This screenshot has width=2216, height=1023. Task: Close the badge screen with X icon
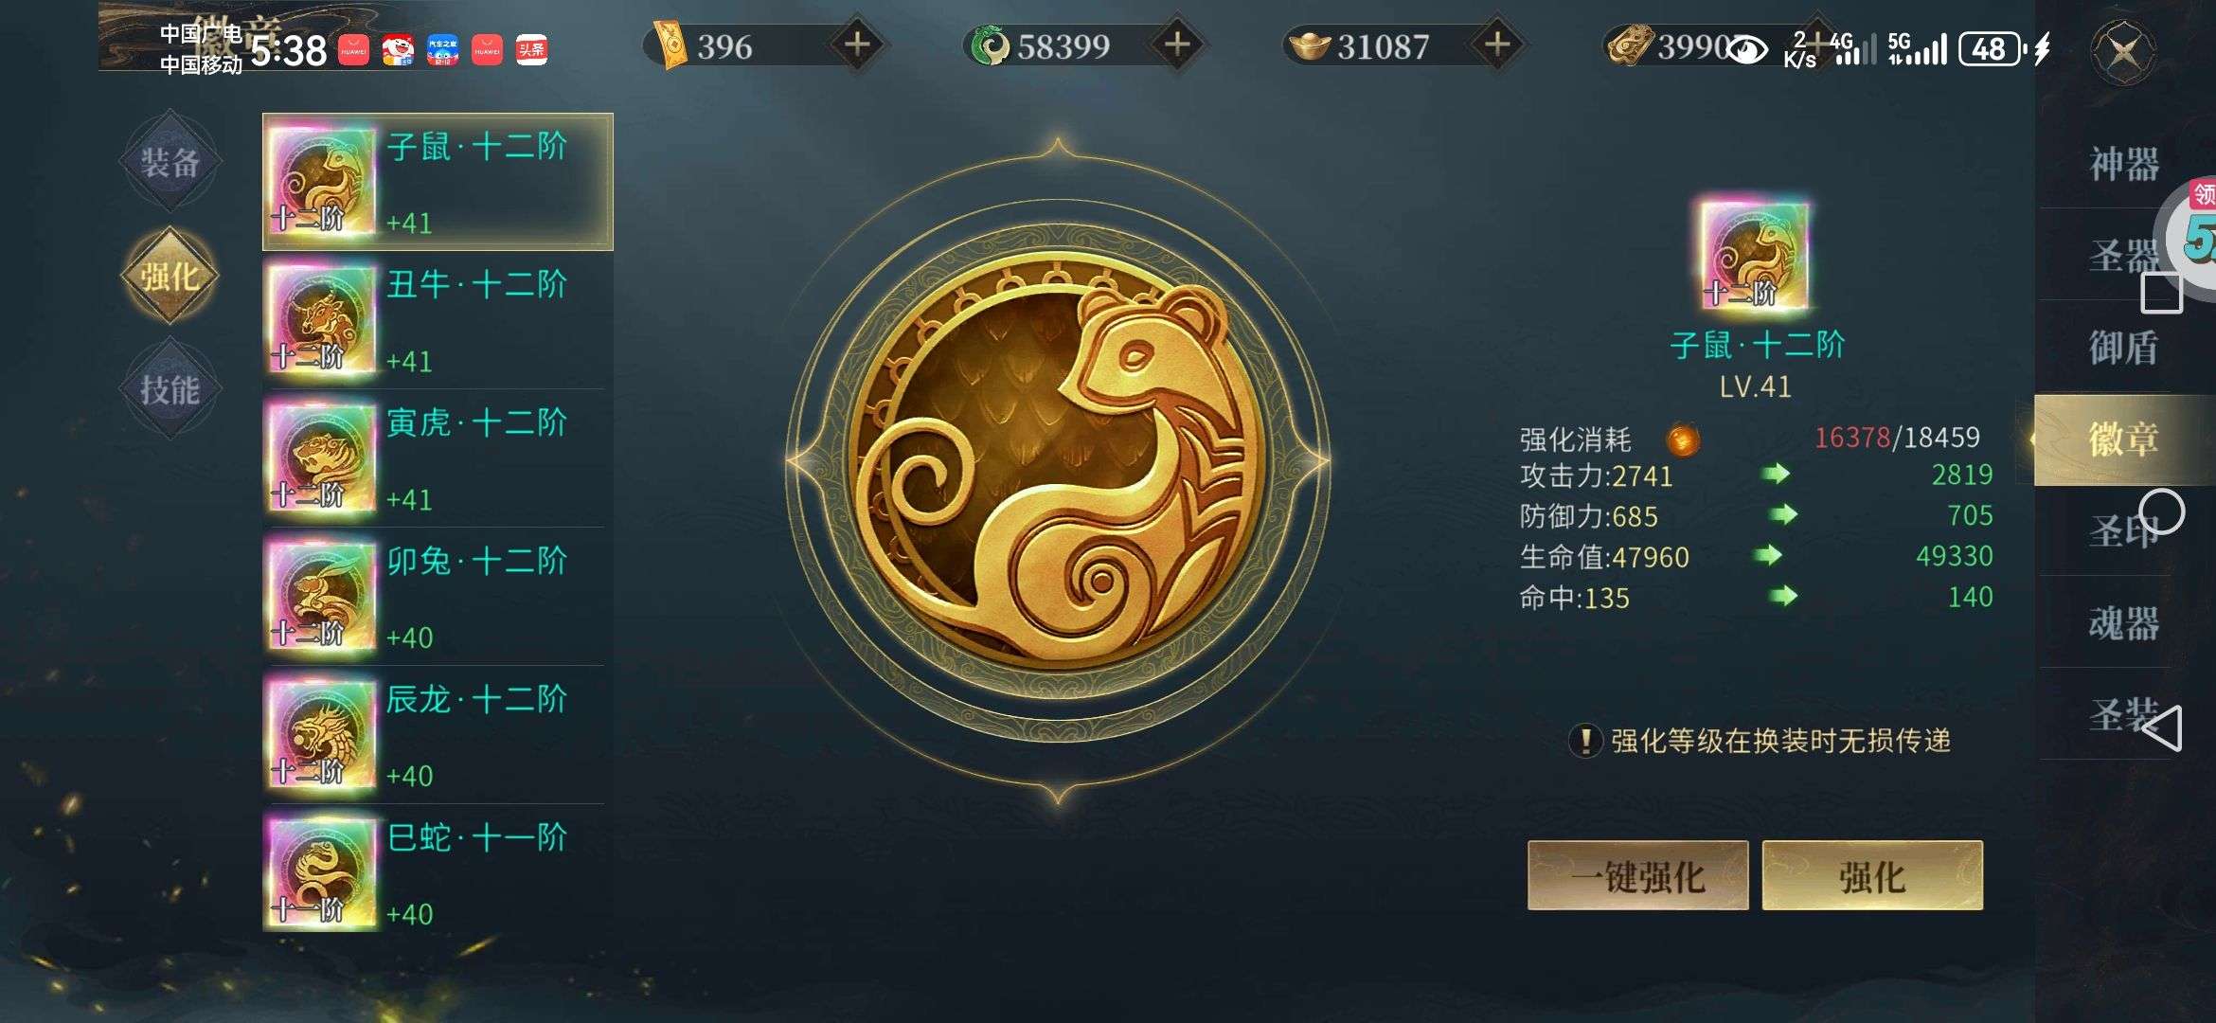click(x=2124, y=51)
